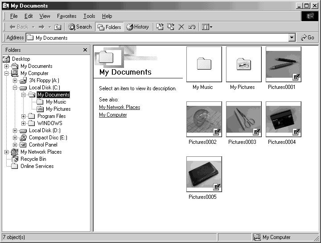Select the Online Services folder
Image resolution: width=321 pixels, height=243 pixels.
[x=37, y=166]
